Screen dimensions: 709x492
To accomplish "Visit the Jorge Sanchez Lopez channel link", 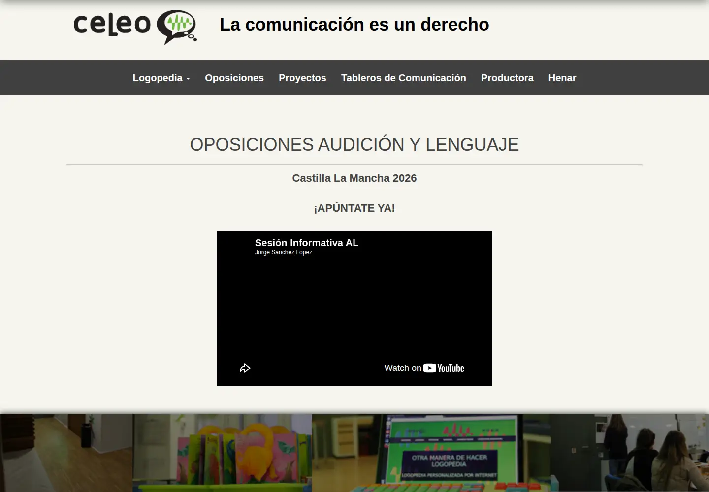I will pos(284,252).
